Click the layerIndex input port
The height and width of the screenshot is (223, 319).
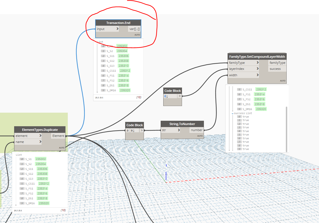(x=243, y=69)
